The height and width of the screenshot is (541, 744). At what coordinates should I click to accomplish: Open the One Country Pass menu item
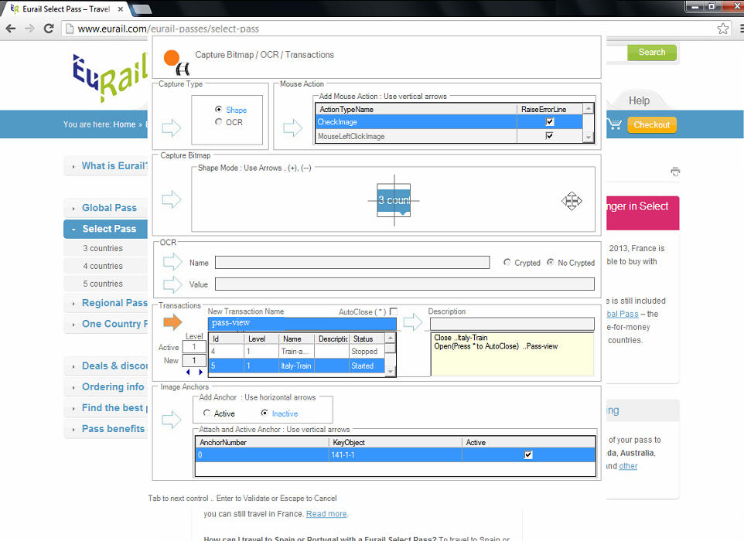click(x=105, y=324)
